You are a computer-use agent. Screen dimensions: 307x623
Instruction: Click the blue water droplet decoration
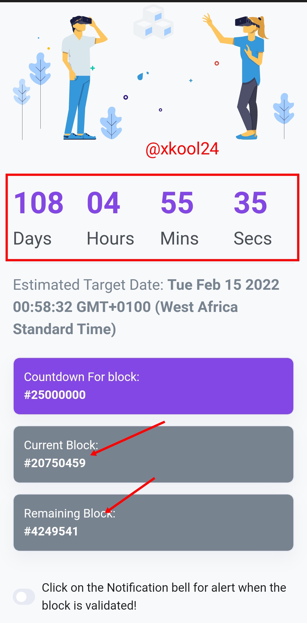coord(140,77)
